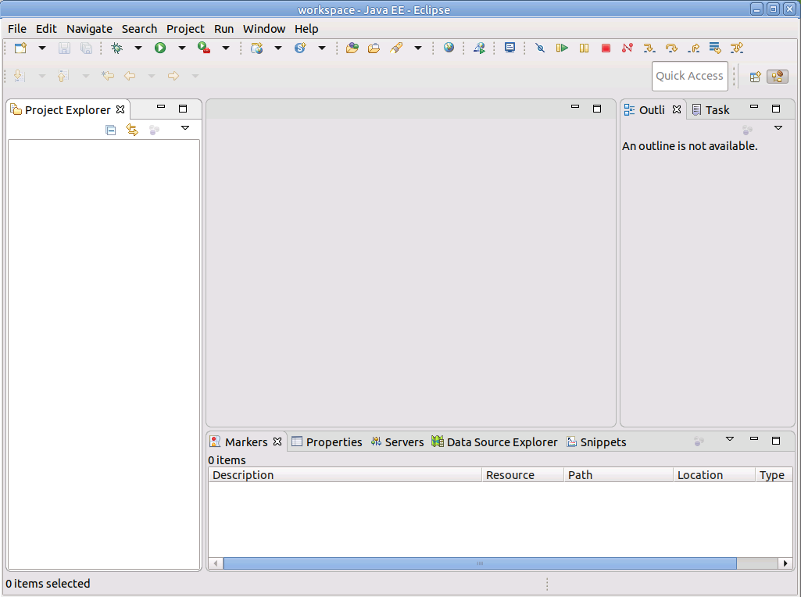This screenshot has width=801, height=597.
Task: Click the Open Type icon
Action: point(352,48)
